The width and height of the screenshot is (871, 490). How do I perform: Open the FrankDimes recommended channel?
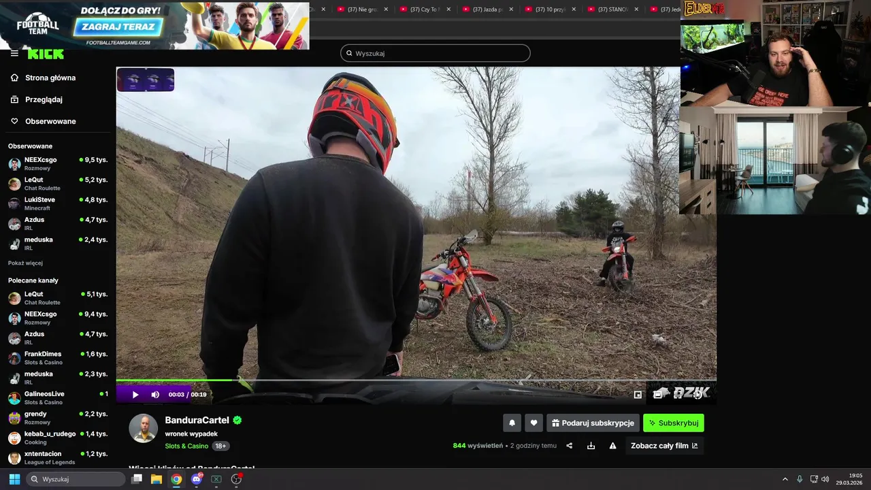(58, 358)
